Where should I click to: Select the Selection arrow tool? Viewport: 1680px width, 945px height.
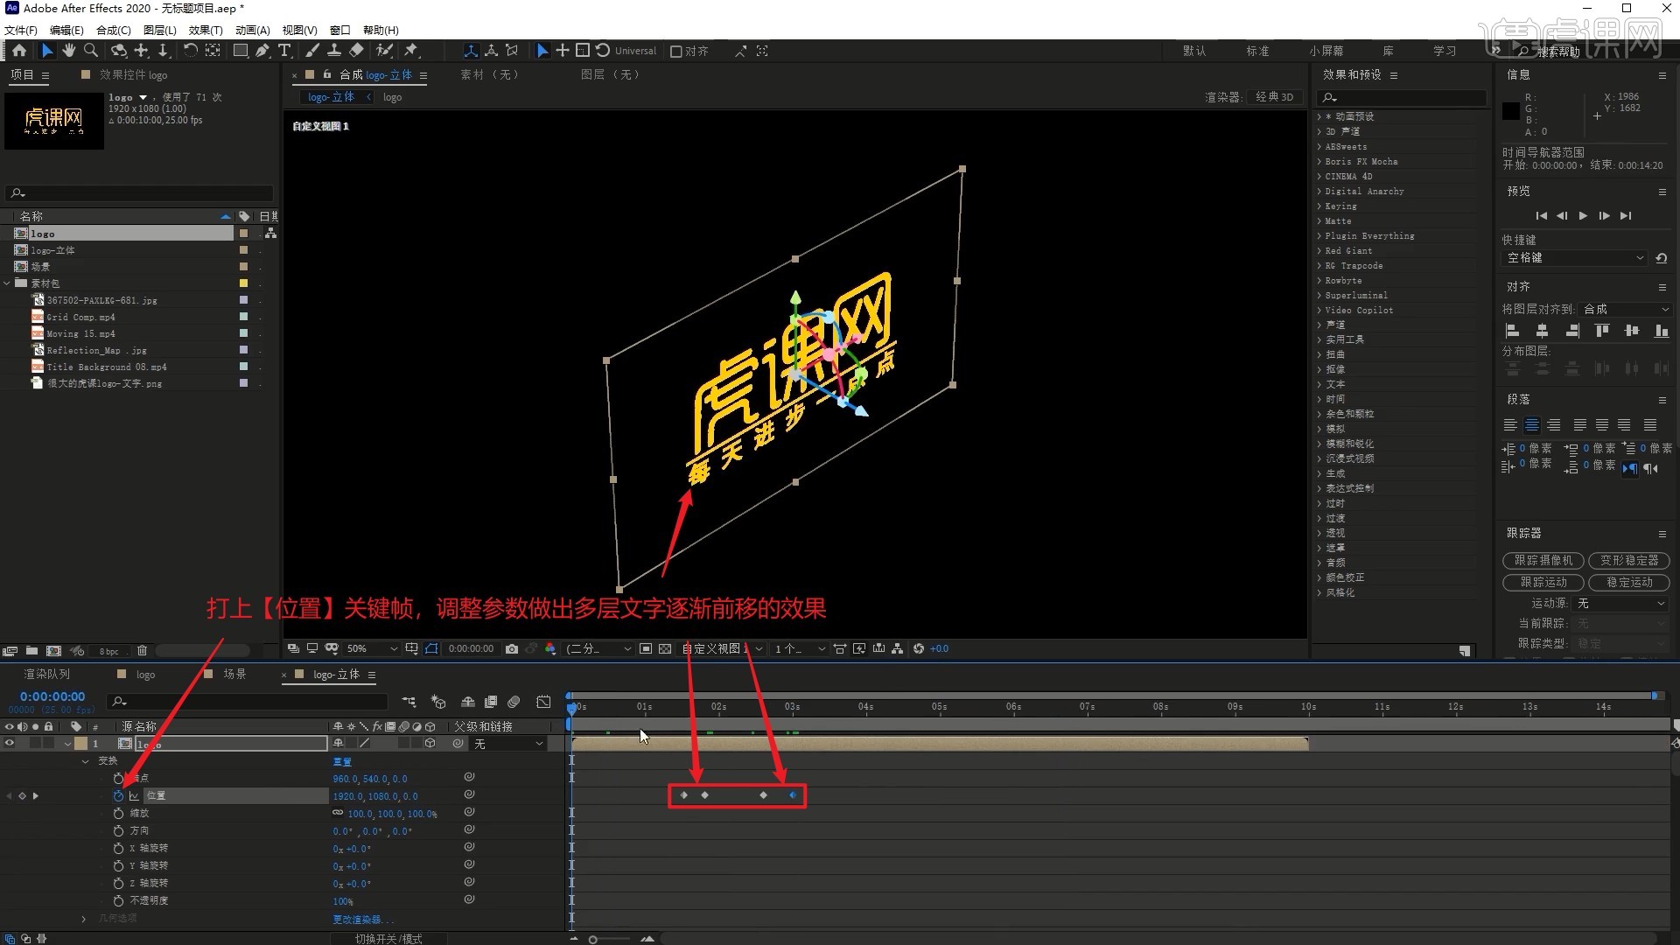pyautogui.click(x=46, y=51)
